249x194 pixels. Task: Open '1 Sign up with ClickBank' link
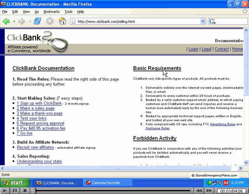pyautogui.click(x=39, y=103)
